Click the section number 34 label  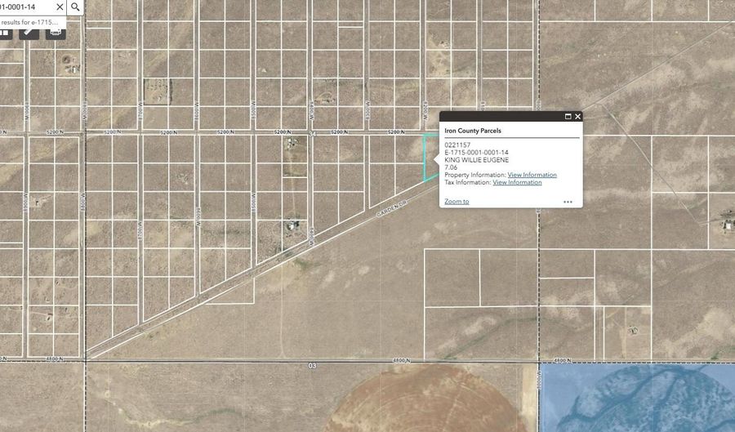pos(313,135)
